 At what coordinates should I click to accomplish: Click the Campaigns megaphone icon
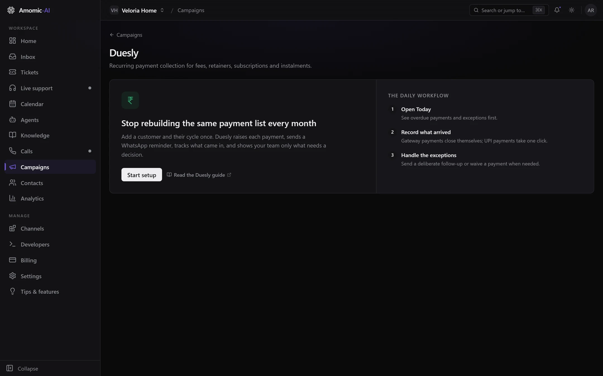pos(12,167)
